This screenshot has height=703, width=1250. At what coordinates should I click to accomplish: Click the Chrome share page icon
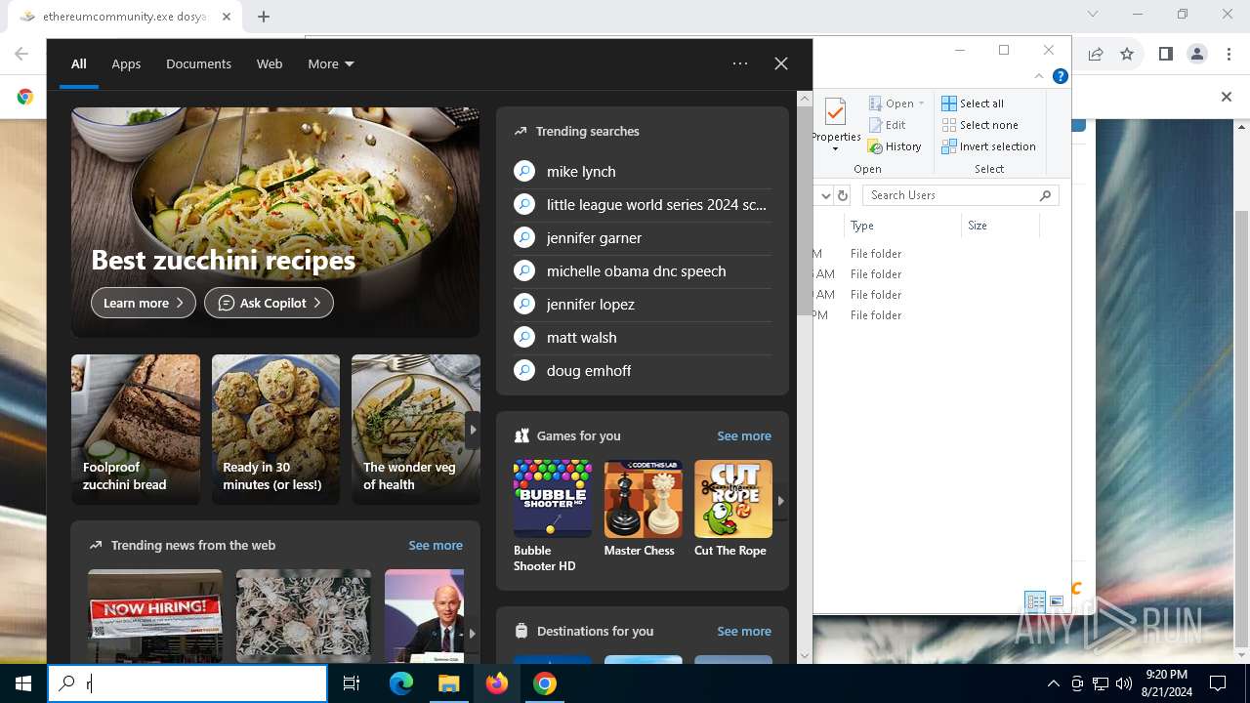point(1096,55)
